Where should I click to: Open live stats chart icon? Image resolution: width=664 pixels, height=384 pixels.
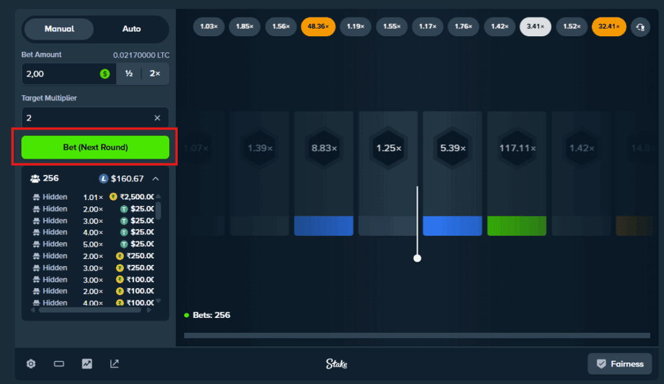(87, 364)
